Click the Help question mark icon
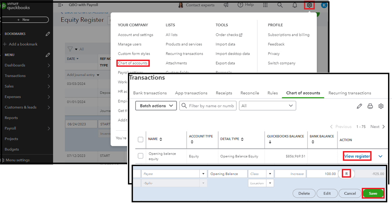This screenshot has height=206, width=392. 240,5
